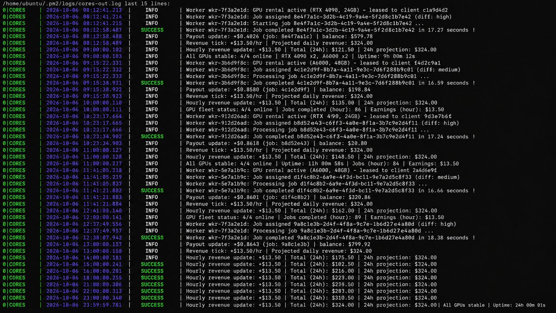
Task: Click 'Jobs completed (hour): 89' text
Action: pos(321,217)
